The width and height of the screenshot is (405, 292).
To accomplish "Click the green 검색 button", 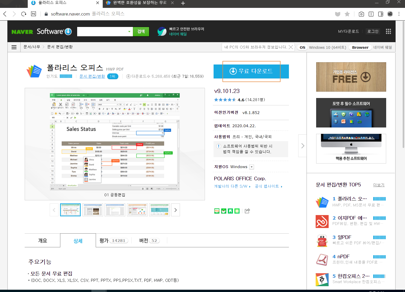I will point(141,31).
